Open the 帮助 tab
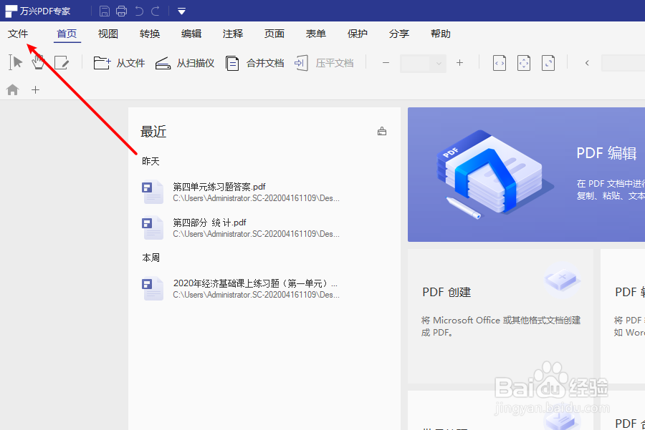645x430 pixels. pos(441,34)
